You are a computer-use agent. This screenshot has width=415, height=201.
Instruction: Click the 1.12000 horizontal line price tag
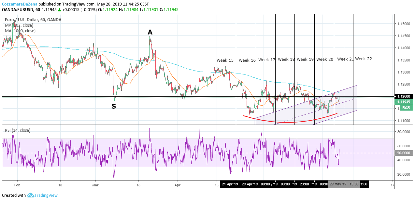point(403,97)
